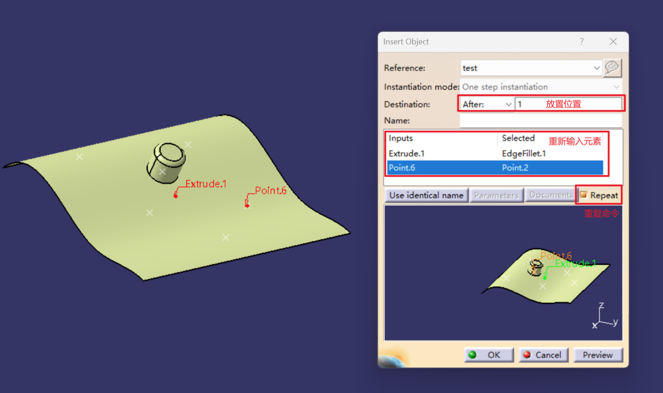
Task: Click the red Point.6 label in viewport
Action: coord(270,191)
